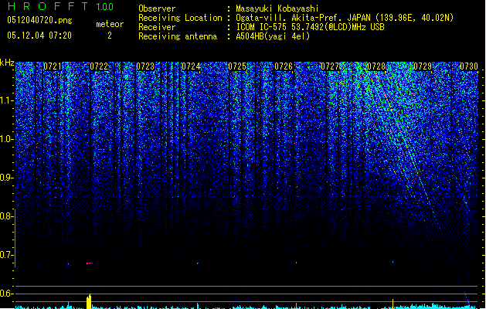
Task: Click the kHz axis unit label
Action: click(x=7, y=63)
